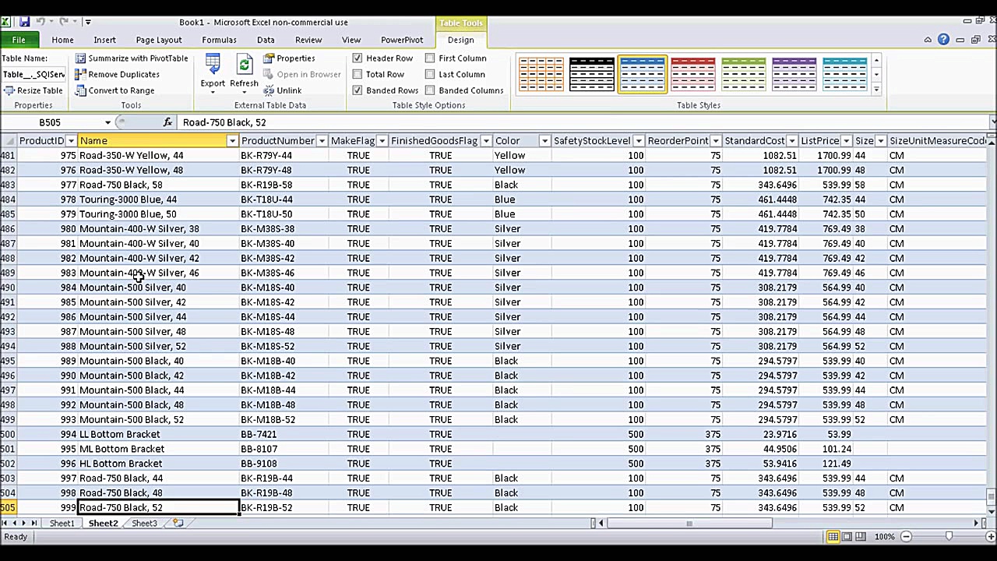The image size is (997, 561).
Task: Switch to Normal view in status bar
Action: pos(833,537)
